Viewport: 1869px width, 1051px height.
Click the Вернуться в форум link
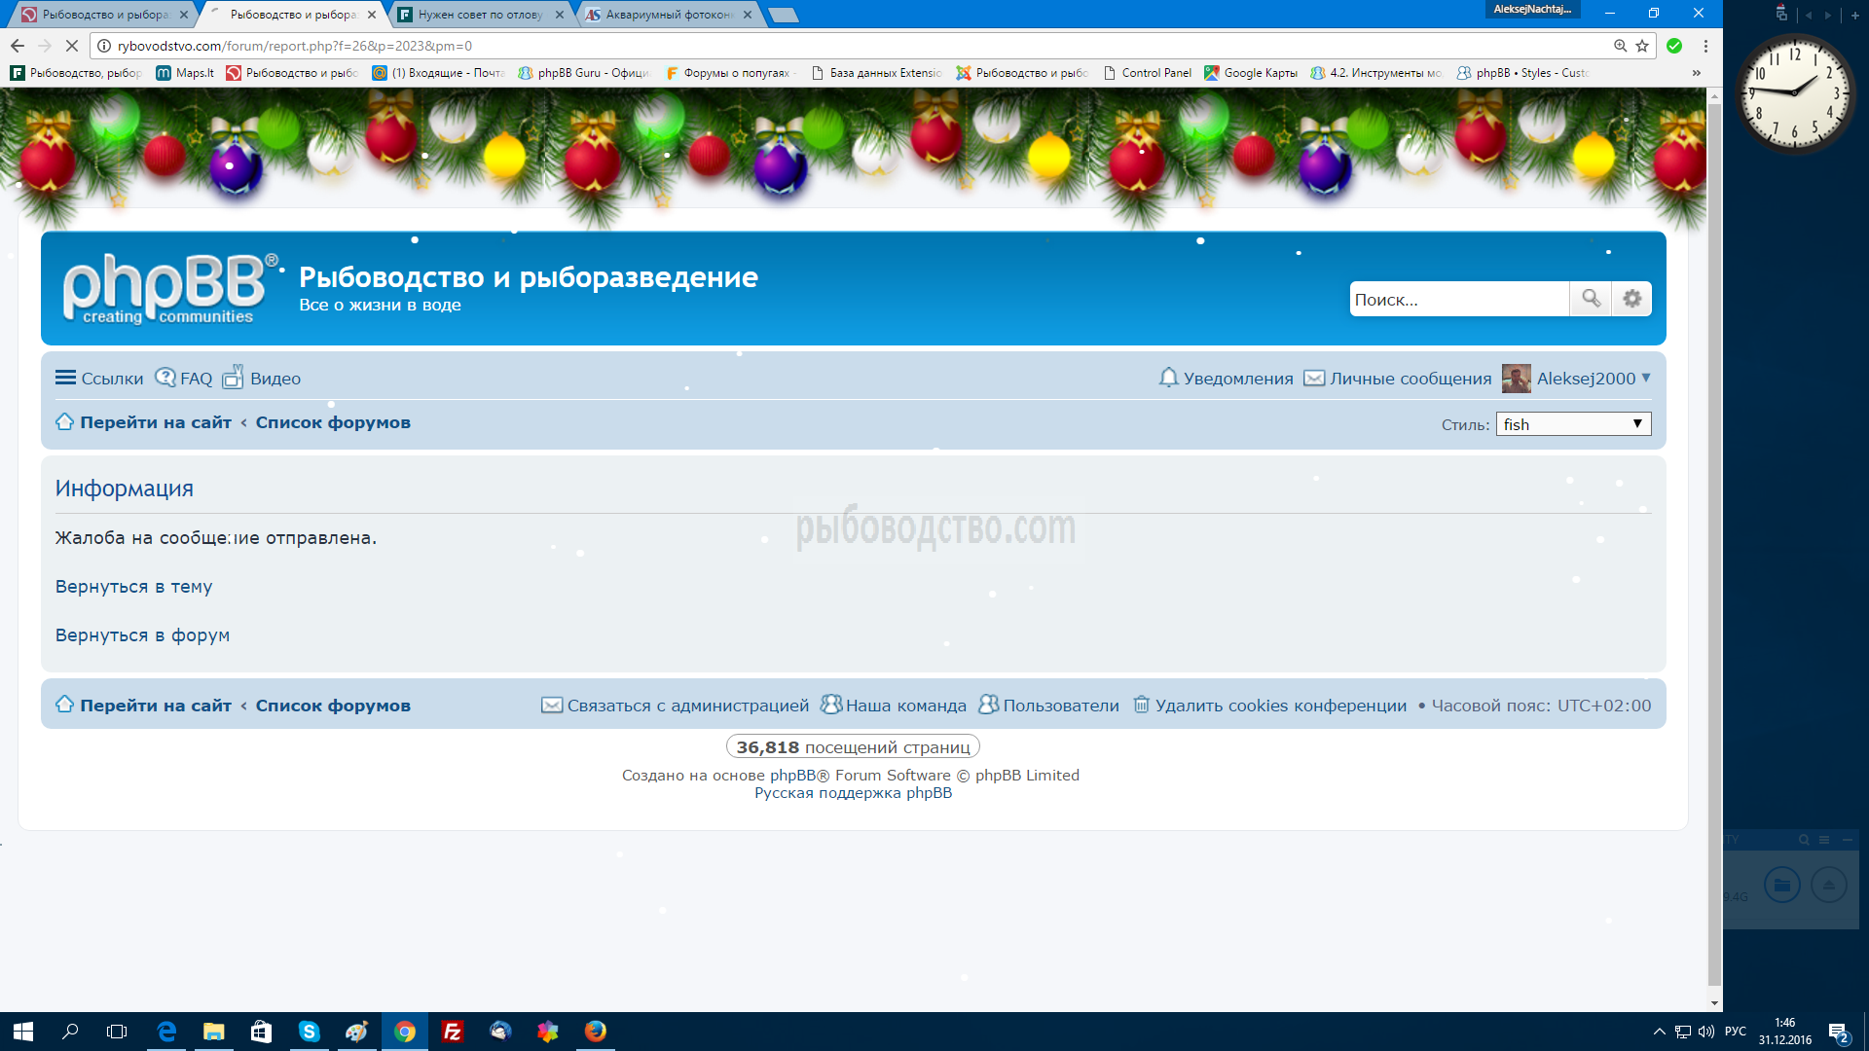pyautogui.click(x=142, y=635)
